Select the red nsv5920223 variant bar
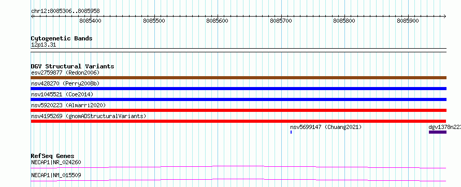 pyautogui.click(x=238, y=110)
